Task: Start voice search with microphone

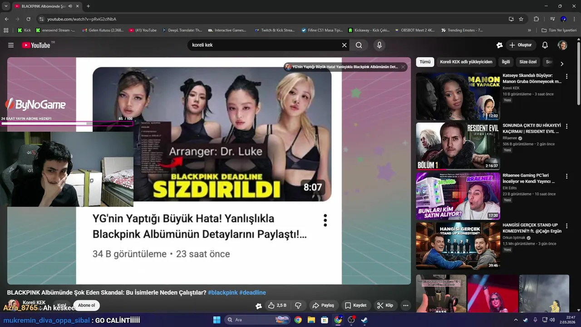Action: pos(379,45)
